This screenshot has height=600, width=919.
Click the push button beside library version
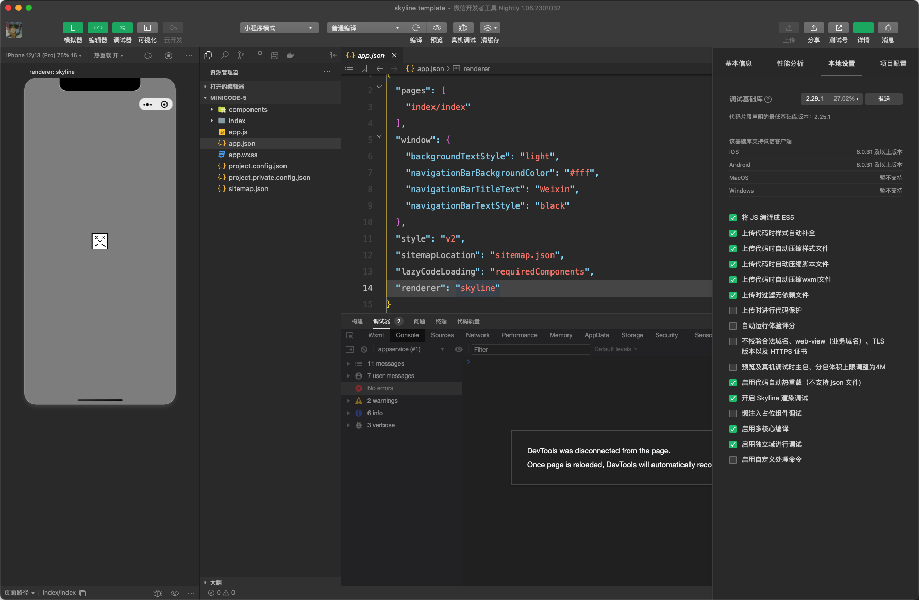click(x=883, y=99)
